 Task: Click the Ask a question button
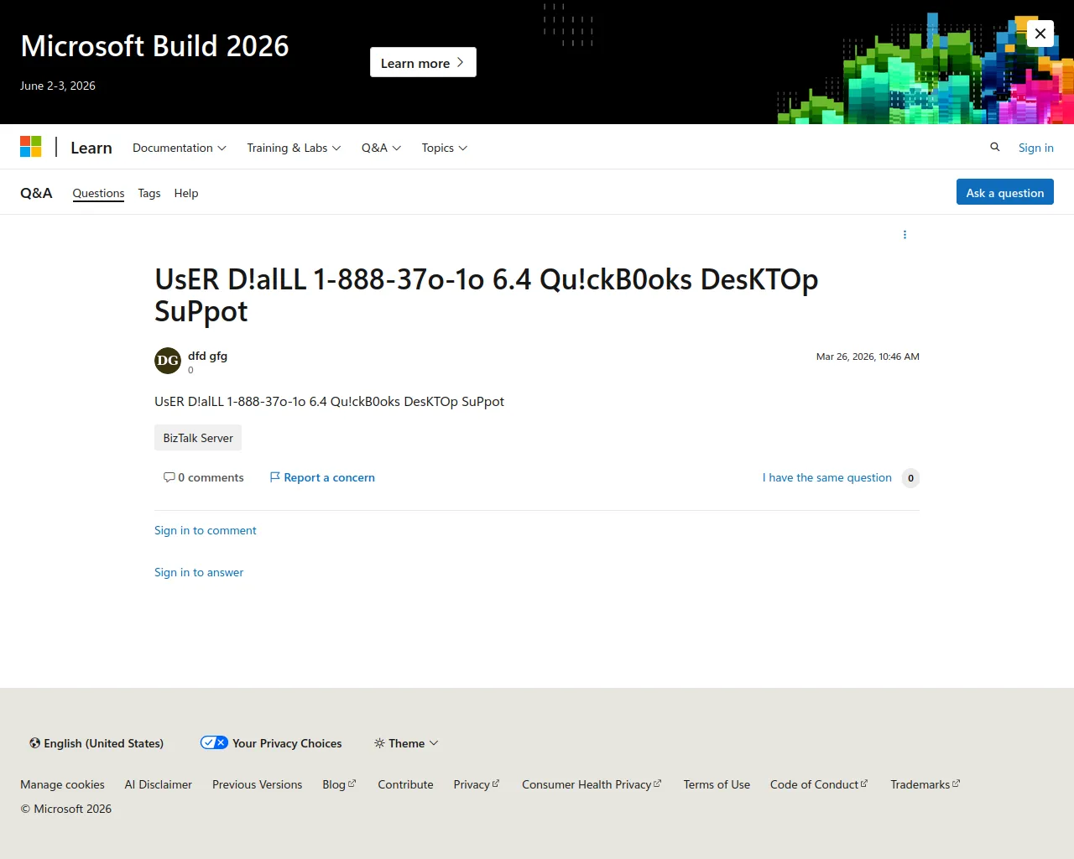tap(1005, 192)
